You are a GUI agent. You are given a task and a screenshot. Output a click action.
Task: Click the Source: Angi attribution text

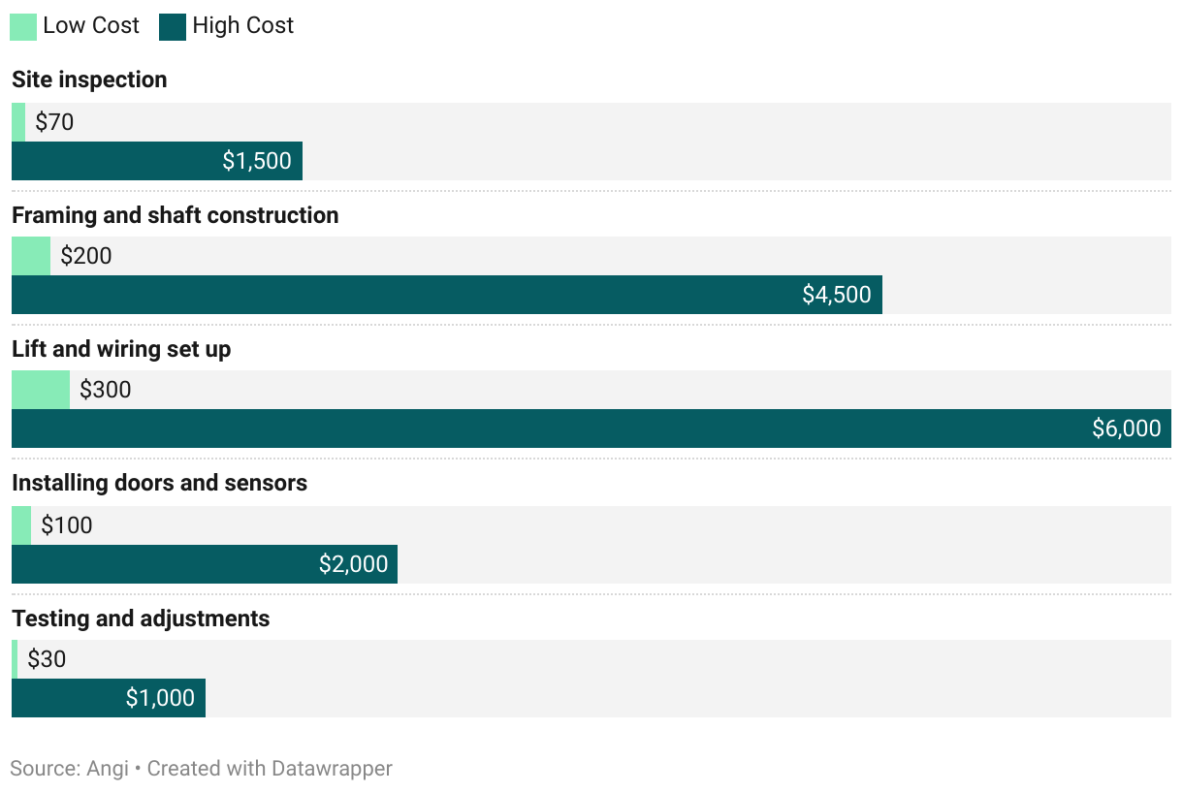click(x=70, y=769)
